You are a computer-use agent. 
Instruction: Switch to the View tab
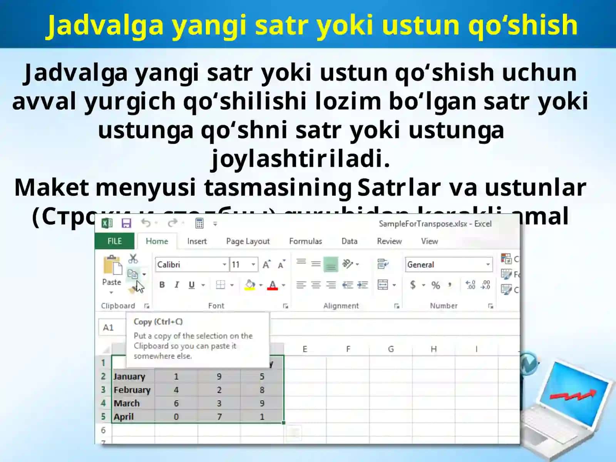(x=429, y=241)
